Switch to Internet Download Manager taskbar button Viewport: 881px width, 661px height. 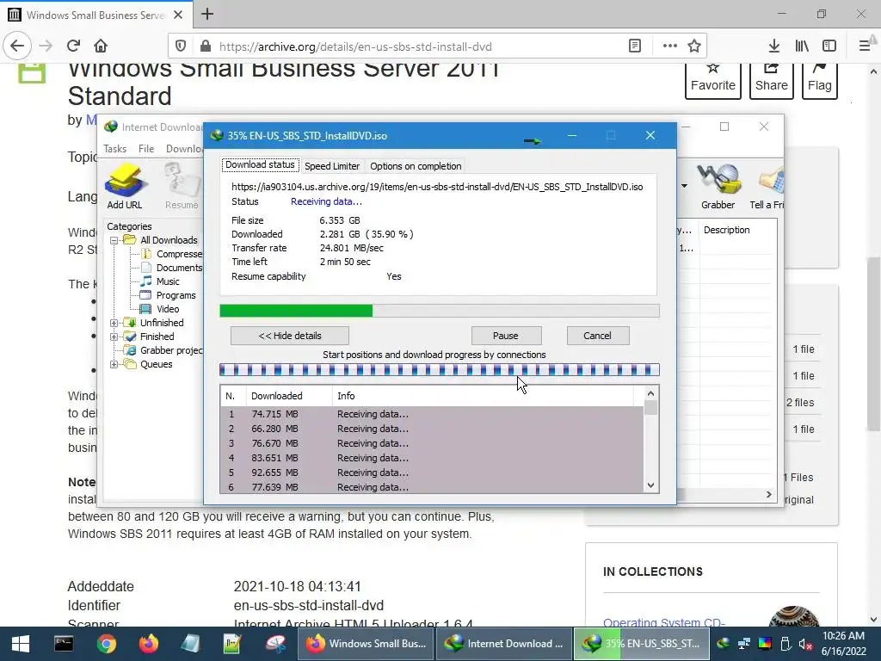coord(503,644)
